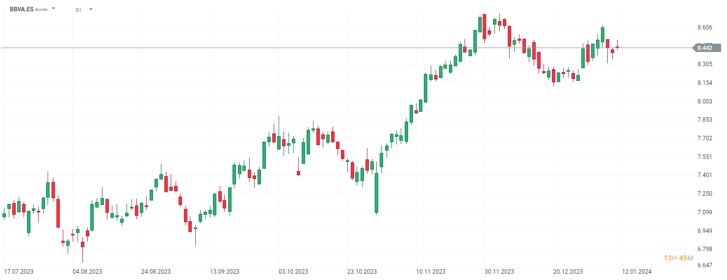The width and height of the screenshot is (727, 280).
Task: Select the 10.11.2023 time axis label
Action: [x=431, y=271]
